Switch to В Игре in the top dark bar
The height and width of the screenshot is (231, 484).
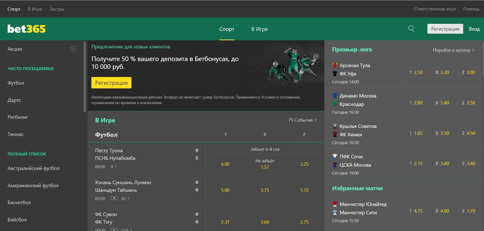click(35, 9)
